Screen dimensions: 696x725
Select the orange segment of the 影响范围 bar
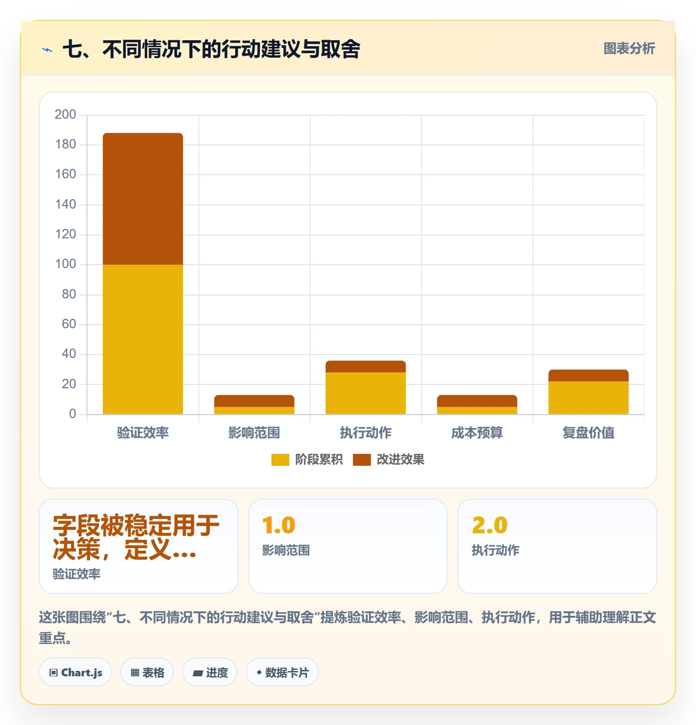254,401
